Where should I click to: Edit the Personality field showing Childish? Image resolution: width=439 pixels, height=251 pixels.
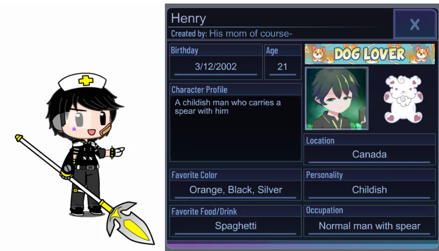pos(369,190)
